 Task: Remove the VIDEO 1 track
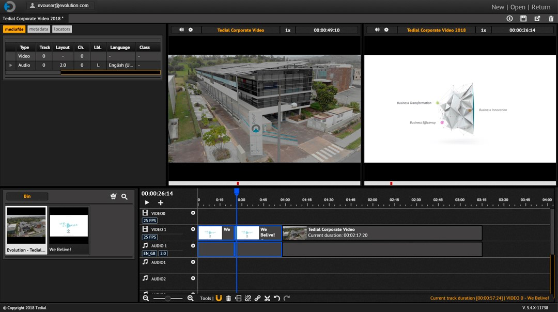coord(193,229)
